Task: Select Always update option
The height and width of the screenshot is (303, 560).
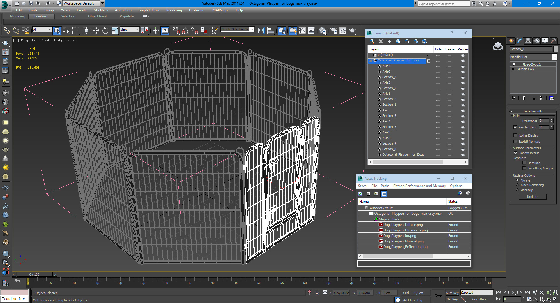Action: click(517, 180)
